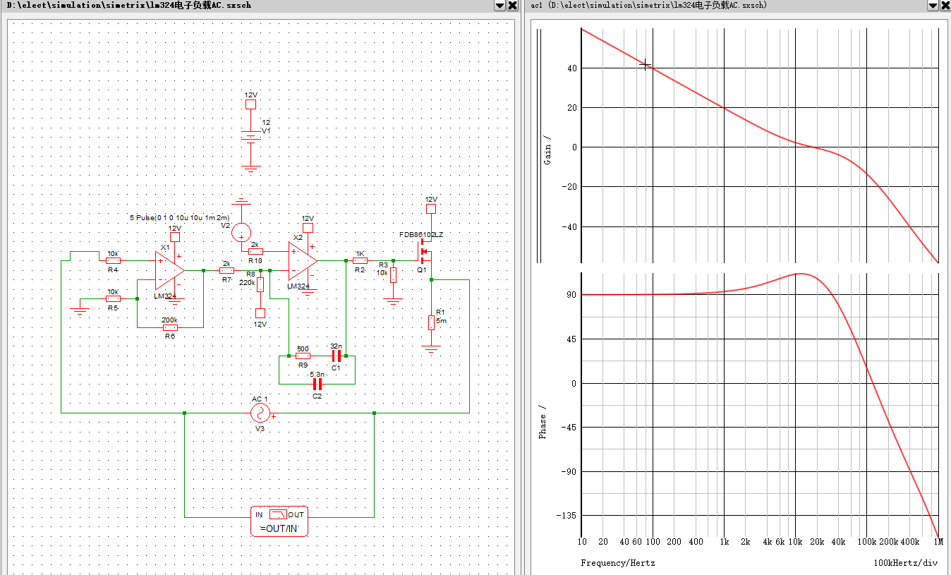Click the R1 5m sense resistor
951x575 pixels.
tap(430, 322)
